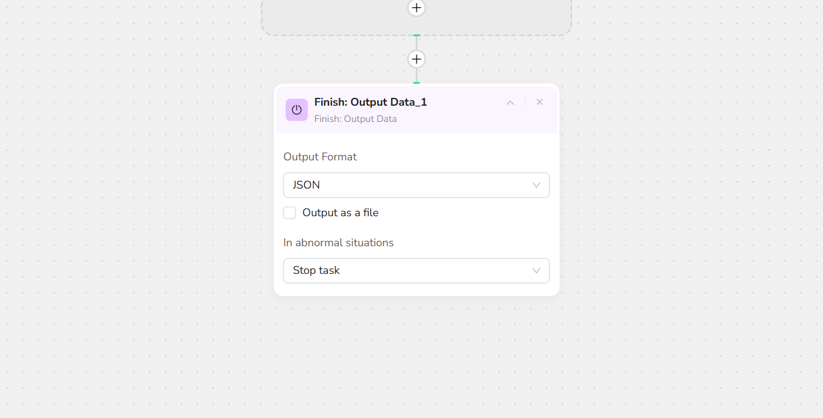
Task: Select the bold title "Finish: Output Data_1"
Action: coord(371,102)
